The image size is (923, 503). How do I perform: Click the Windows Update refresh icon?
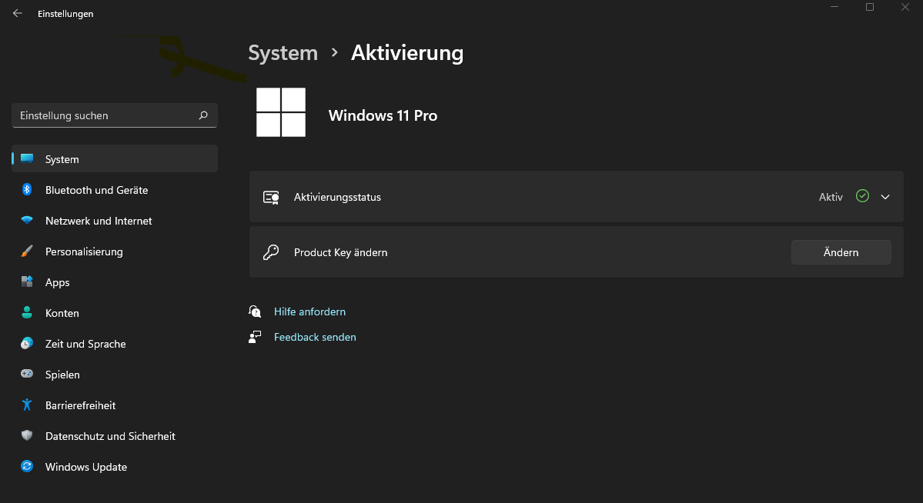coord(26,467)
